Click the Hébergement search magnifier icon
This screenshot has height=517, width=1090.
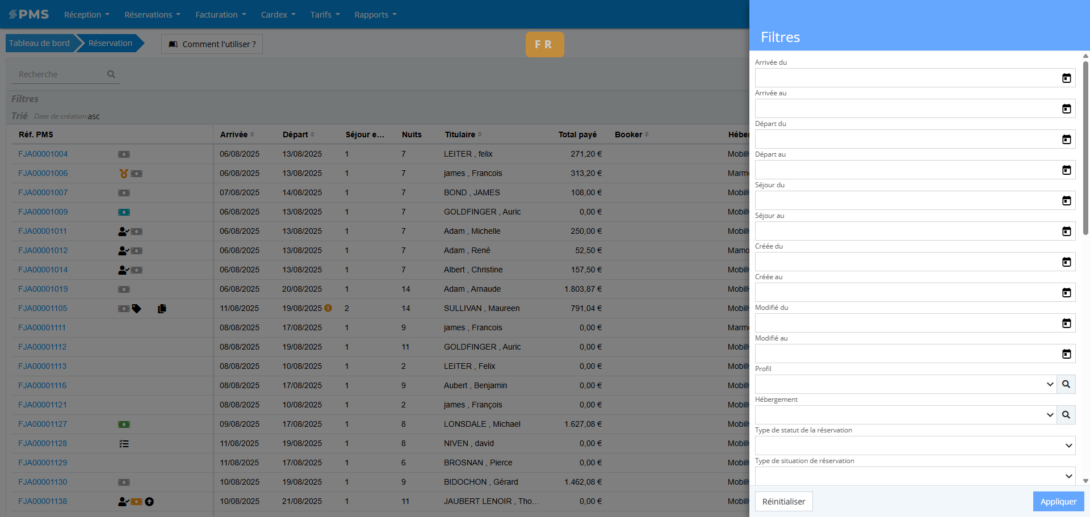pyautogui.click(x=1066, y=415)
